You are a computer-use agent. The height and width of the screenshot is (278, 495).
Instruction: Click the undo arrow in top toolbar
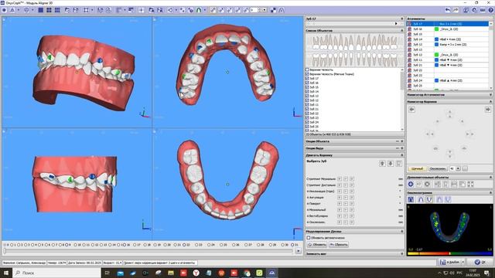click(448, 10)
